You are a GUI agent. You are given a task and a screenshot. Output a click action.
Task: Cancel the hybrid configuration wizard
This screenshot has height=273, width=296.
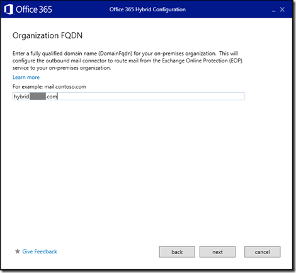pos(263,252)
